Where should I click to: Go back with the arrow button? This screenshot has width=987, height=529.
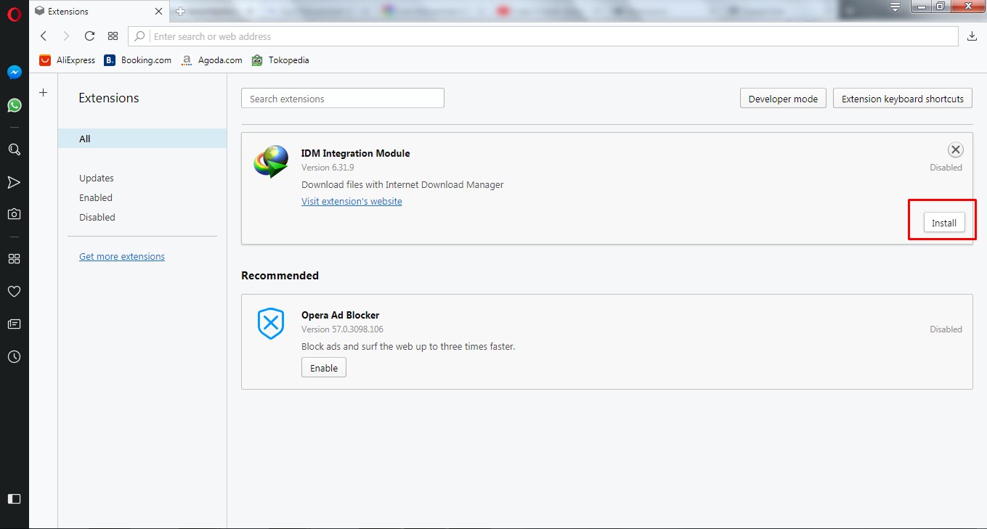[x=44, y=36]
